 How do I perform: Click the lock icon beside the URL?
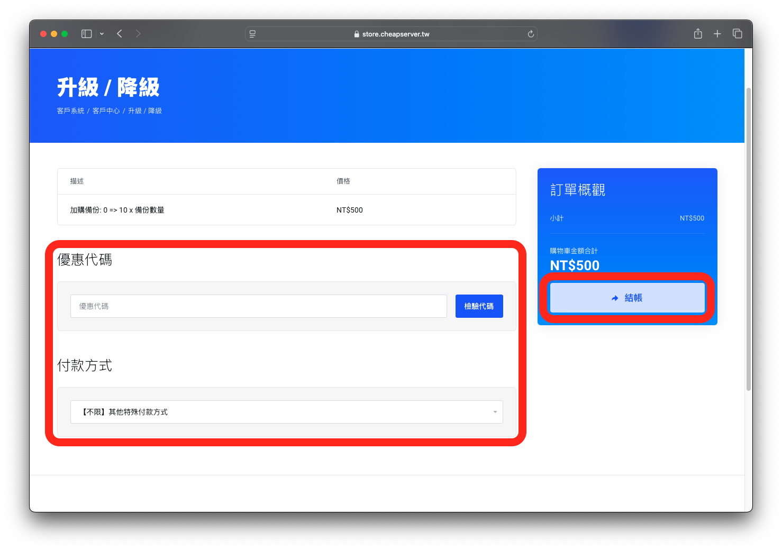(357, 34)
